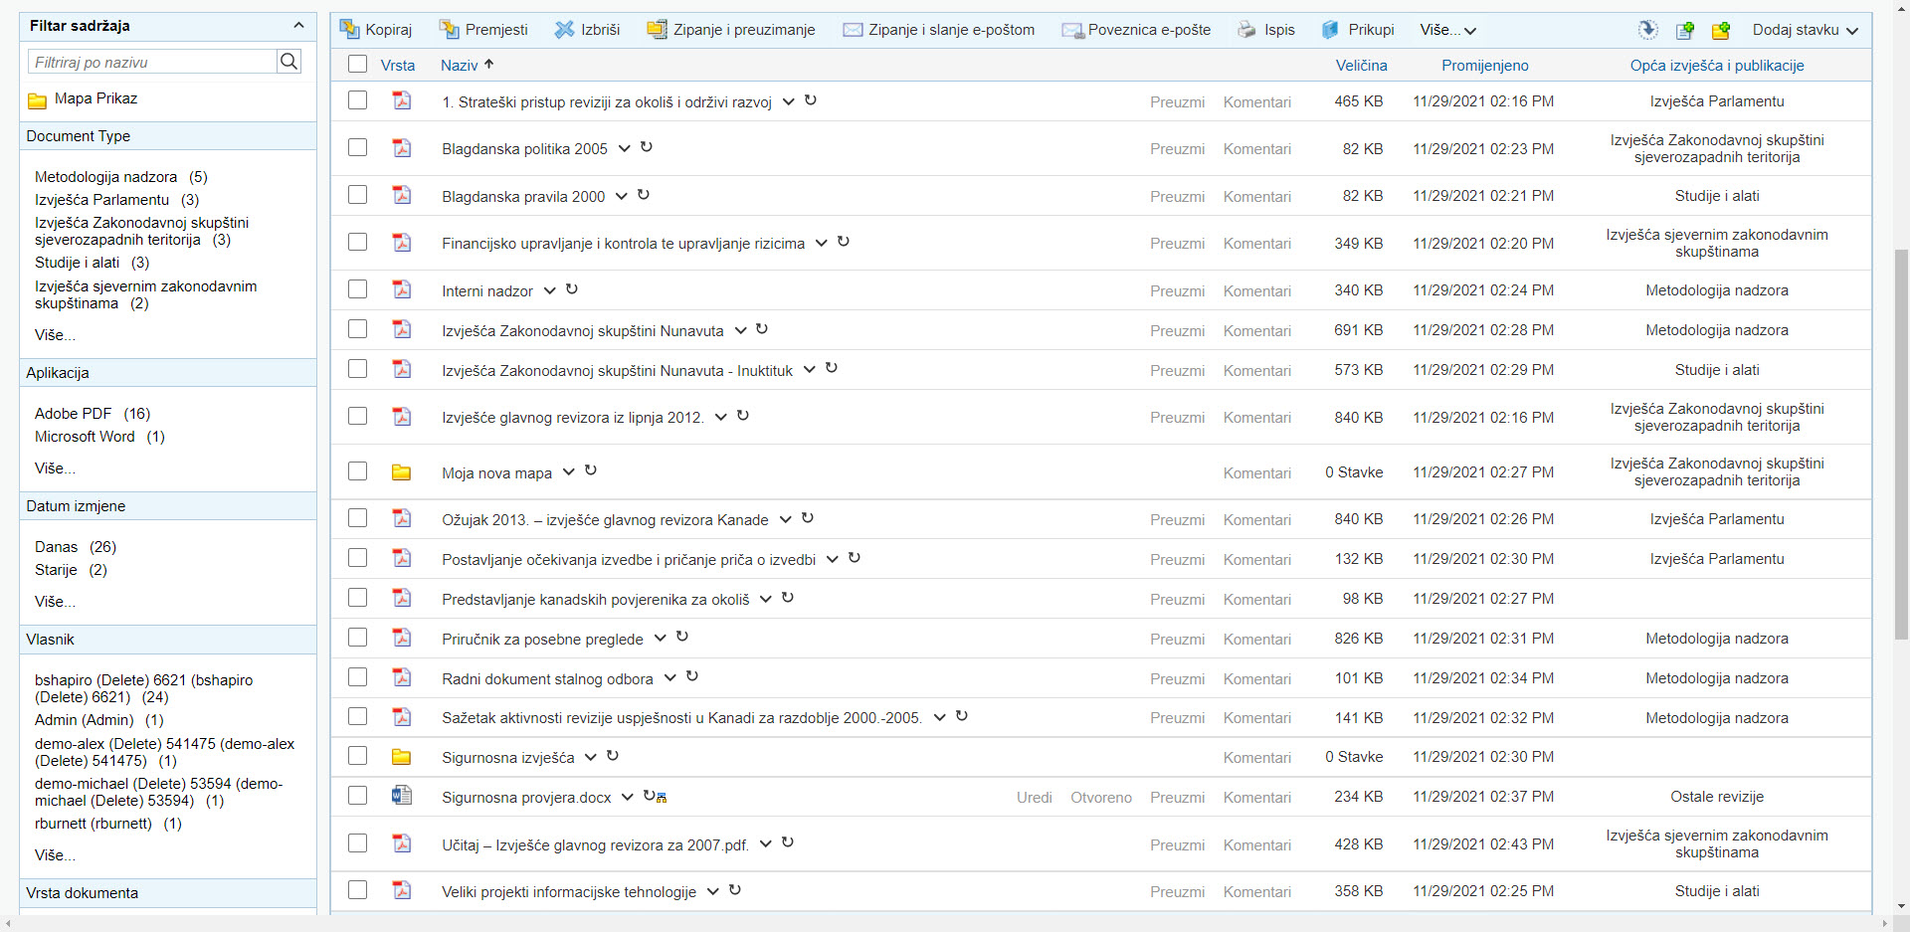Click the Filtriraj po nazivu input field
The width and height of the screenshot is (1910, 932).
coord(152,62)
